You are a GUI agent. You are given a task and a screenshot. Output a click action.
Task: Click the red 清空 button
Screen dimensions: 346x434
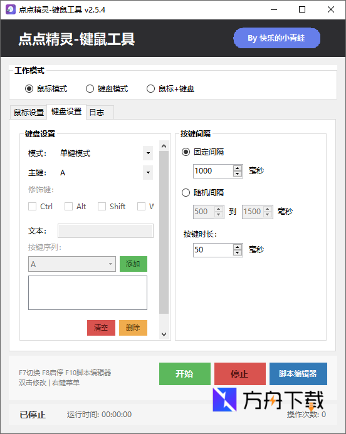[101, 328]
